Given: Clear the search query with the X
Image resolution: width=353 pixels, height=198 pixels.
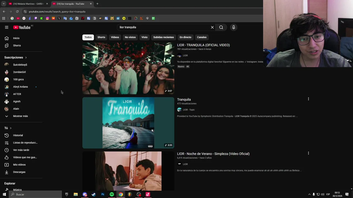Looking at the screenshot, I should (x=212, y=27).
